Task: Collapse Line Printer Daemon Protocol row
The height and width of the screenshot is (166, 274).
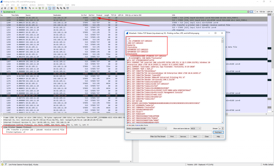Action: 2,127
